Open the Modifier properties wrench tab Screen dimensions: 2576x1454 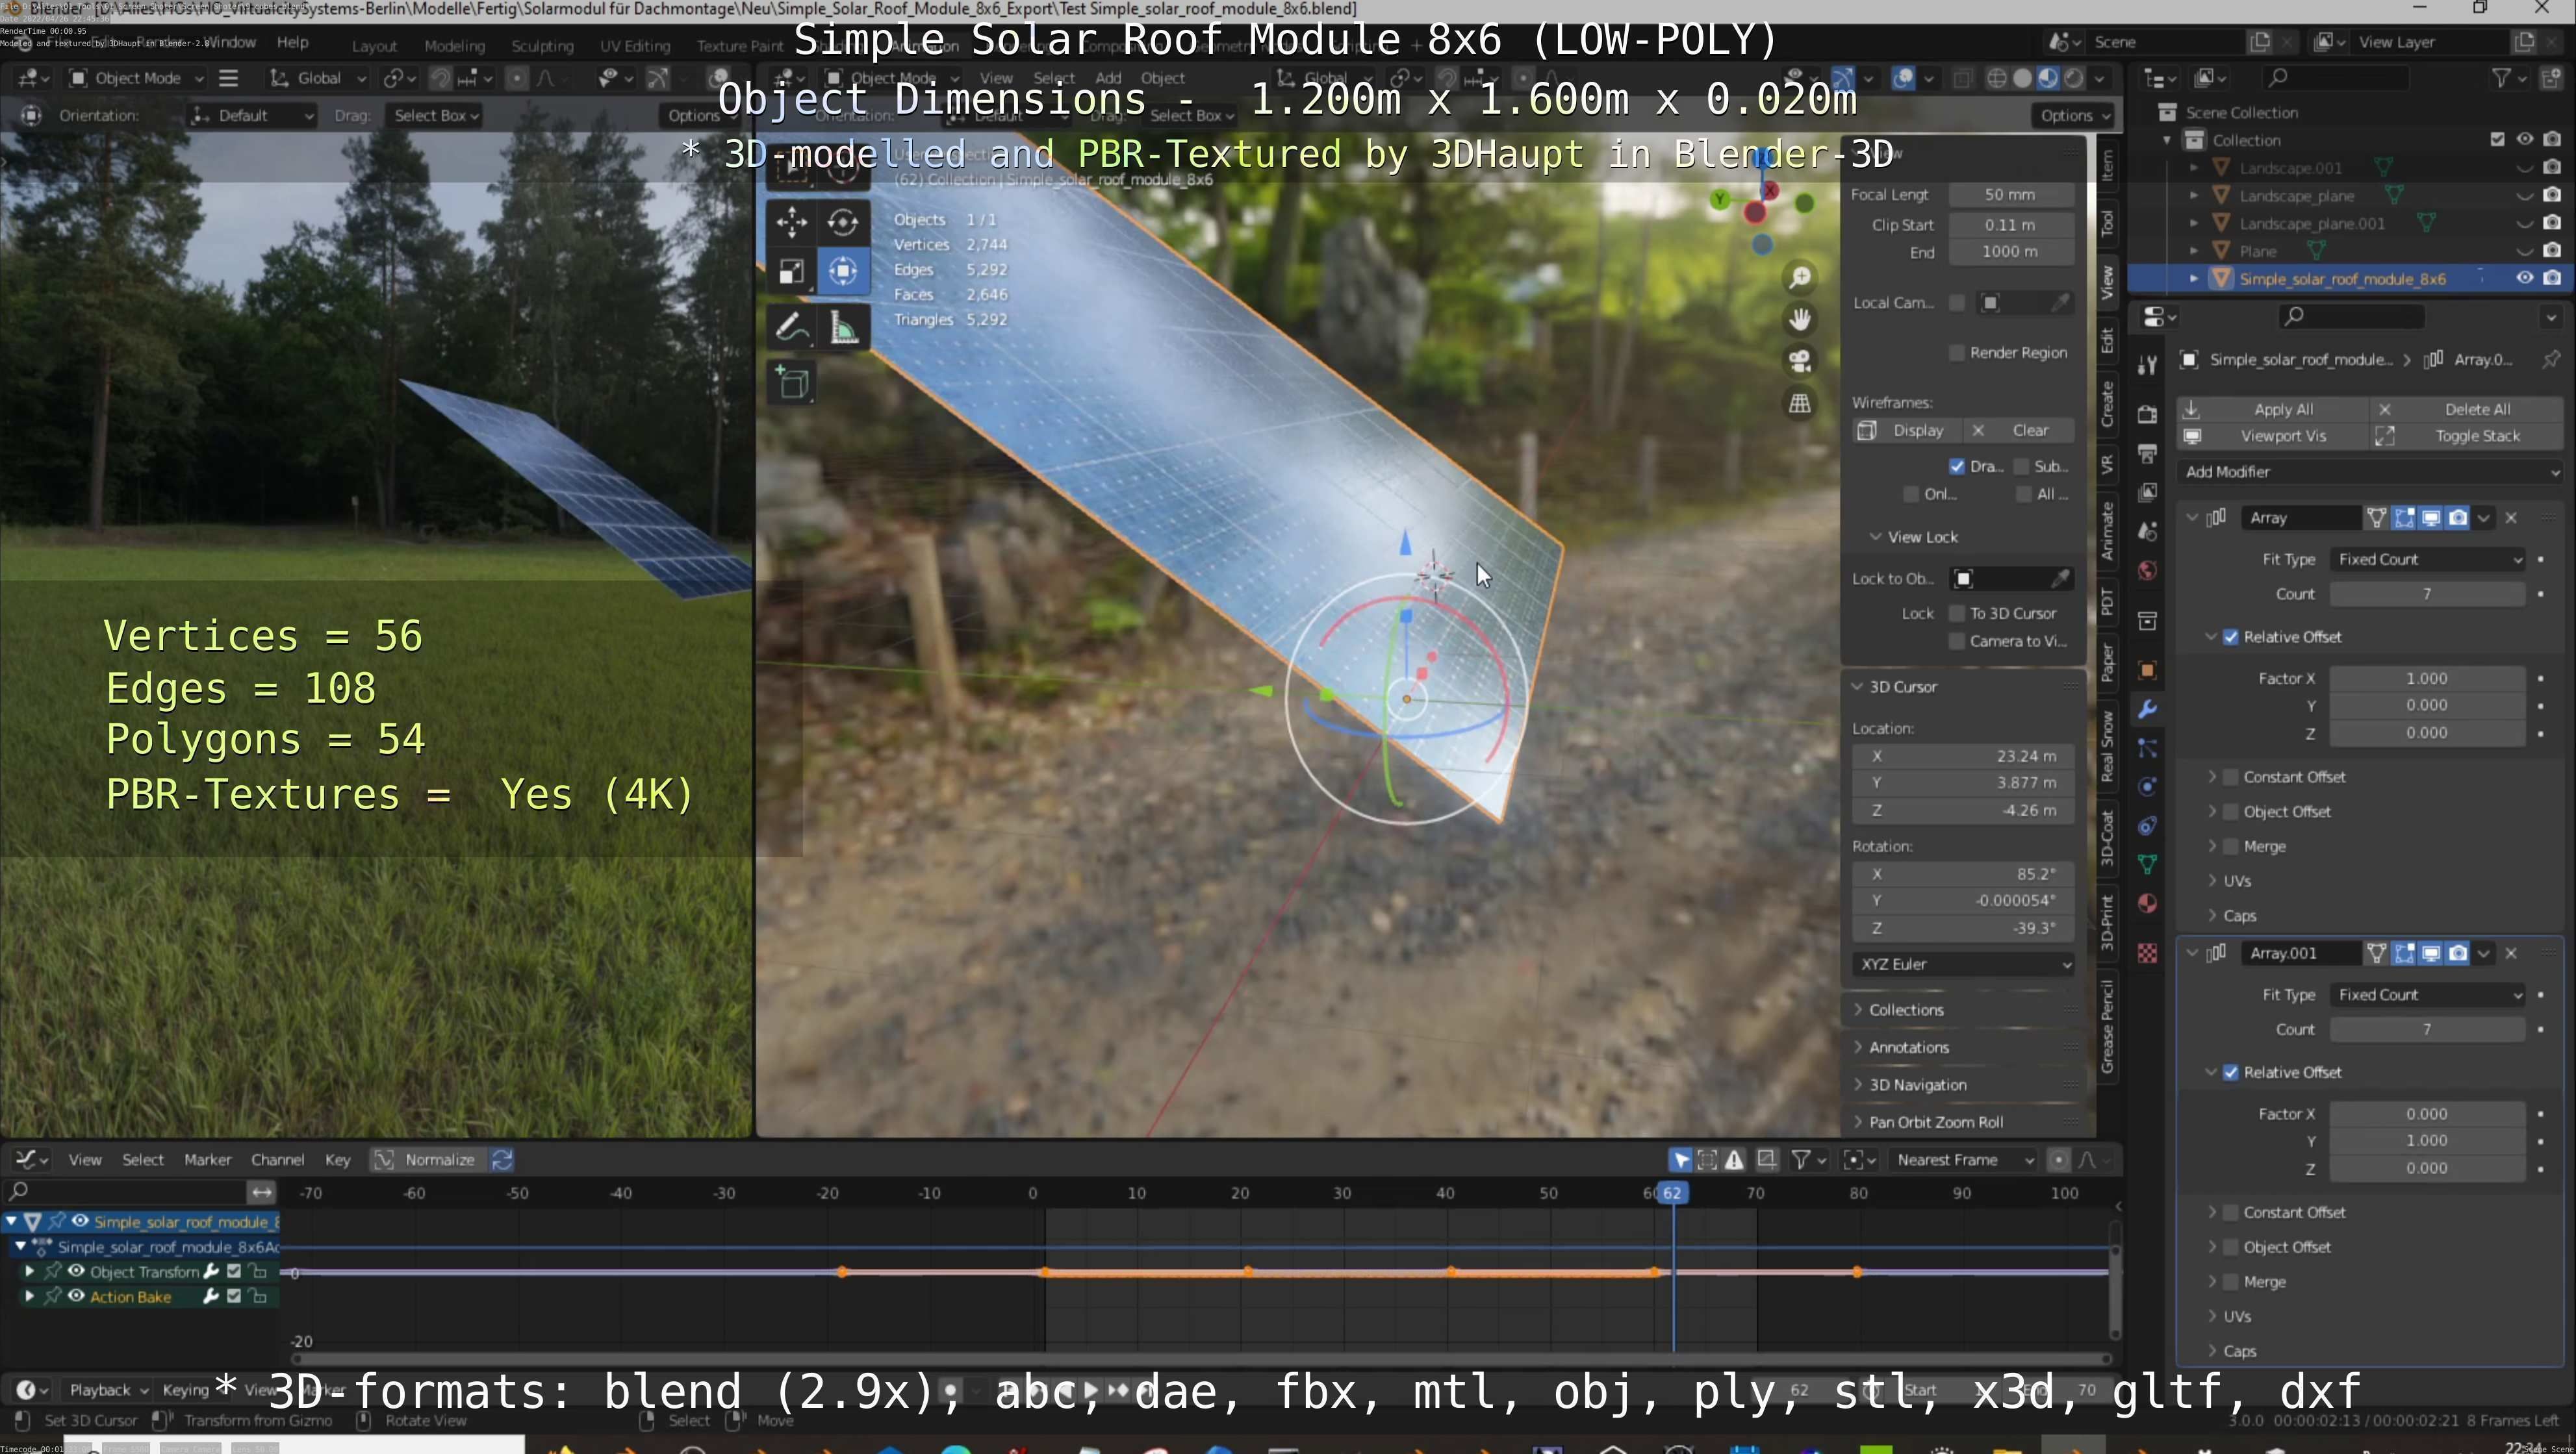pos(2147,710)
